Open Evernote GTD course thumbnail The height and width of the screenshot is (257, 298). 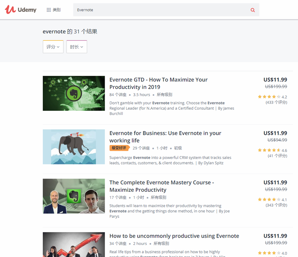[69, 93]
